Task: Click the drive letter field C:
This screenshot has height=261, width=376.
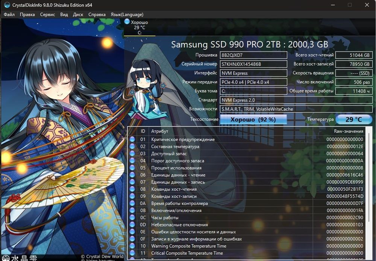Action: point(253,91)
